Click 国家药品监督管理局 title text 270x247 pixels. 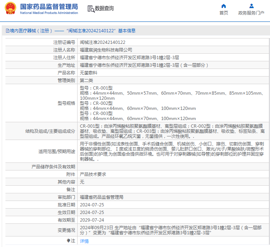coord(49,7)
